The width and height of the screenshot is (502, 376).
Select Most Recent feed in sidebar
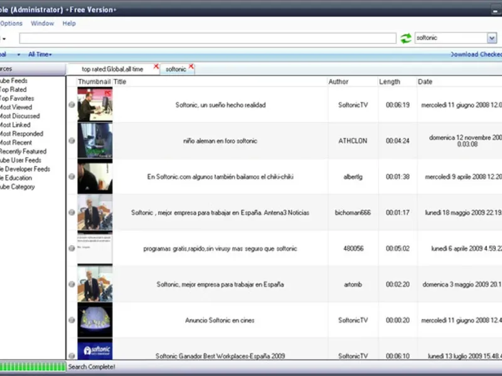click(x=16, y=143)
